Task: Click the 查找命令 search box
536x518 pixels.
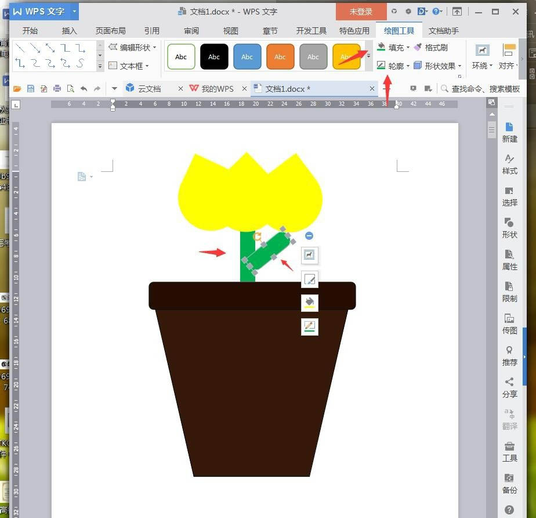Action: (x=481, y=89)
